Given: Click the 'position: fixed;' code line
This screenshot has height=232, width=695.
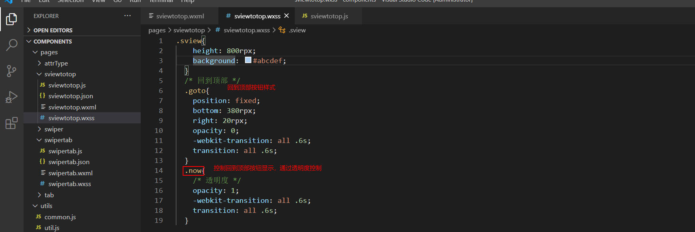Looking at the screenshot, I should [x=226, y=101].
